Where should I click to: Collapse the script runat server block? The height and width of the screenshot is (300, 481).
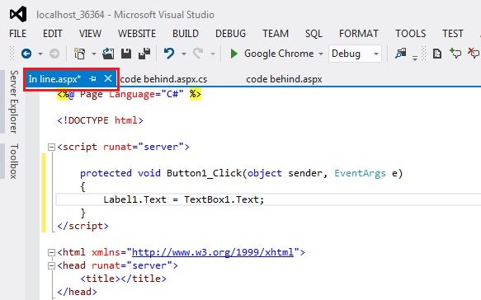51,148
